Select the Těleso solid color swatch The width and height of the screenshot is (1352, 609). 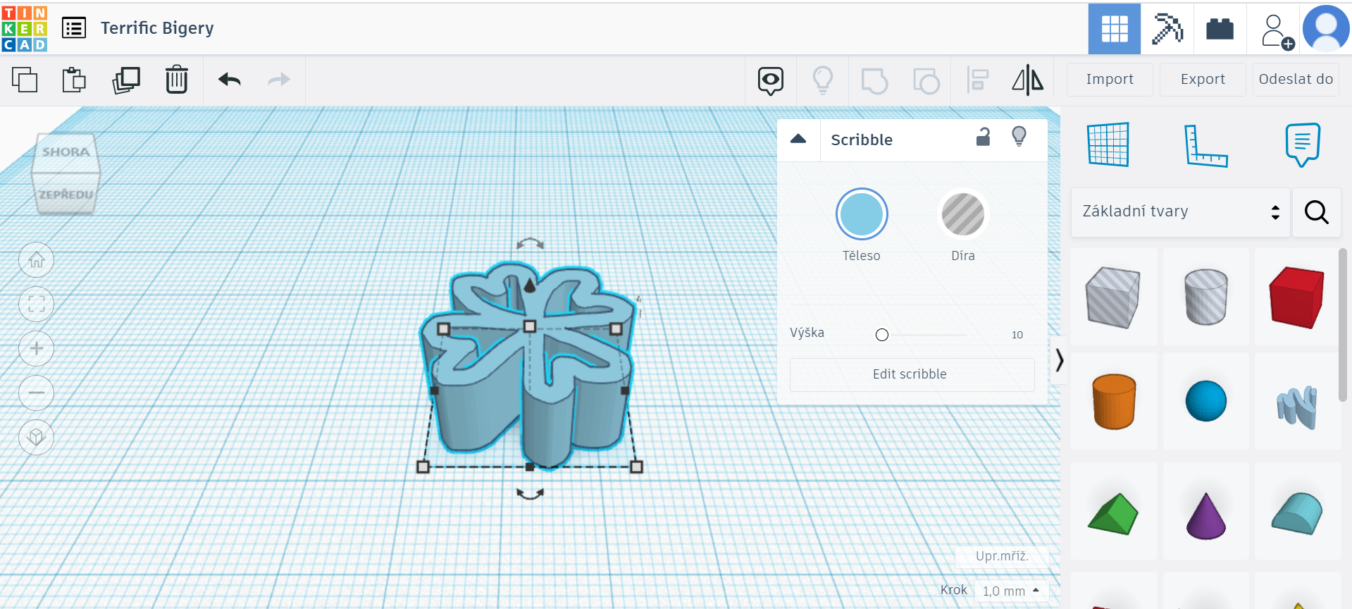click(x=862, y=214)
